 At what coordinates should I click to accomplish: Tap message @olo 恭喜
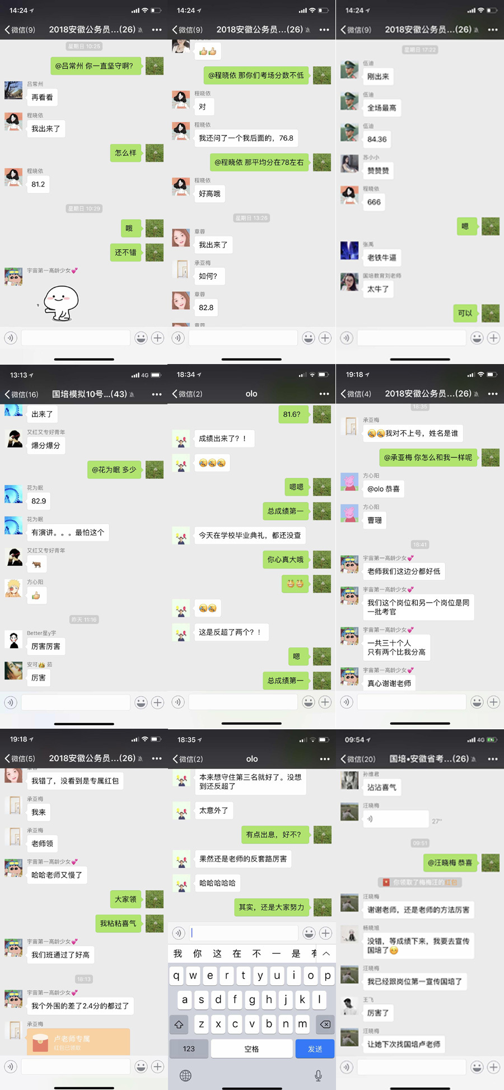384,489
